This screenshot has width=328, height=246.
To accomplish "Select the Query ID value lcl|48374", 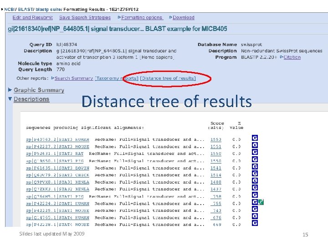I will 67,45.
